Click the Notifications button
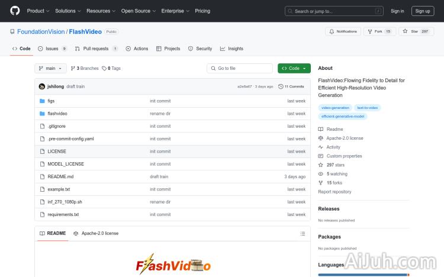444x277 pixels. [343, 31]
